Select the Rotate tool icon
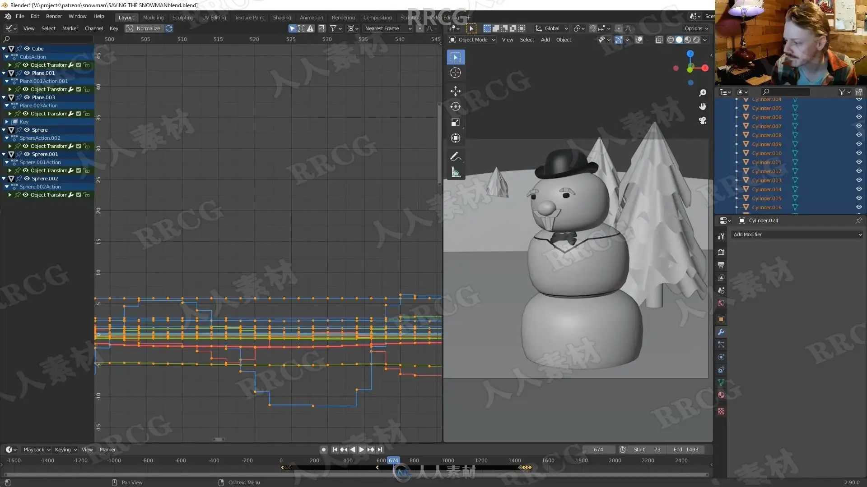This screenshot has width=867, height=487. point(455,106)
